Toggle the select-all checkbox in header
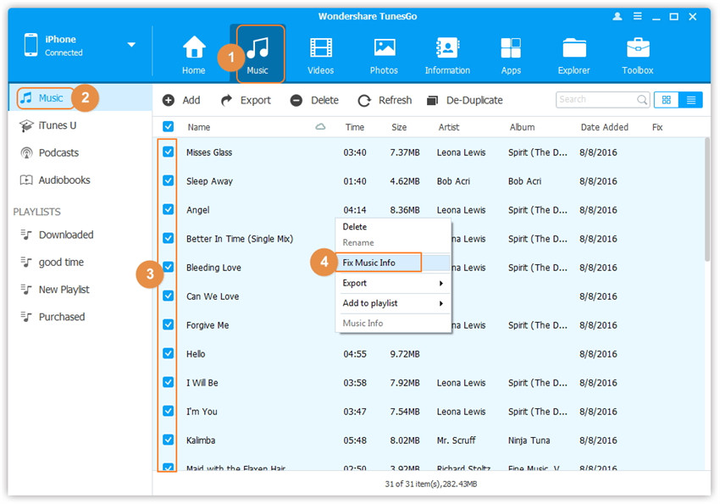 [x=168, y=127]
